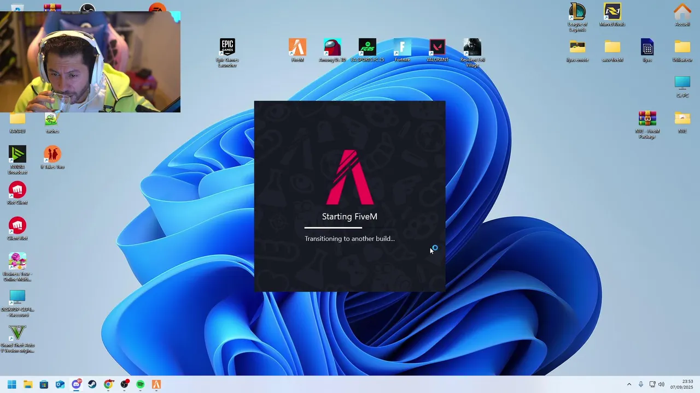The image size is (700, 393).
Task: Open the Among Us 3D shortcut
Action: pos(332,50)
